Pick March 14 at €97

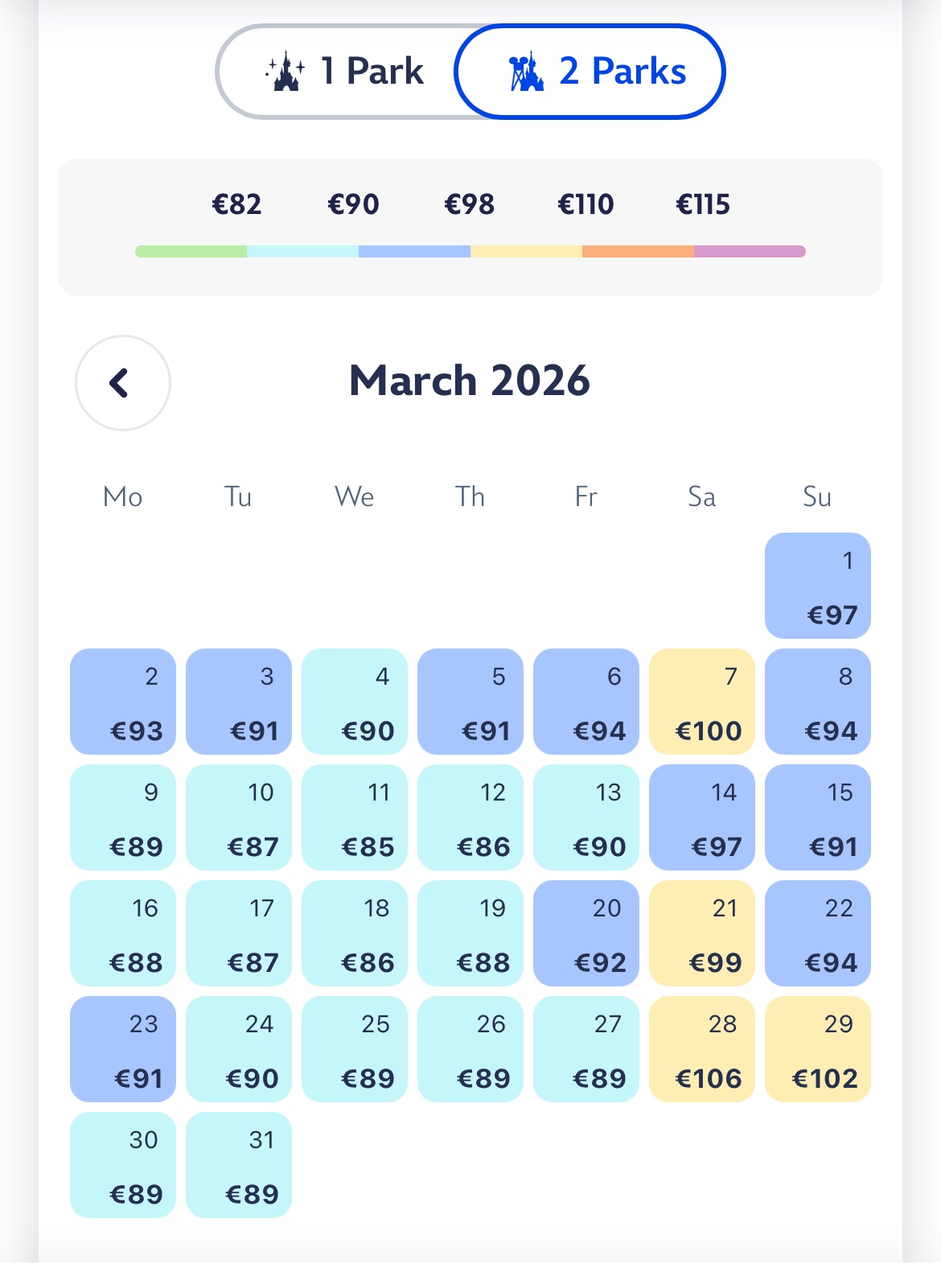point(701,817)
